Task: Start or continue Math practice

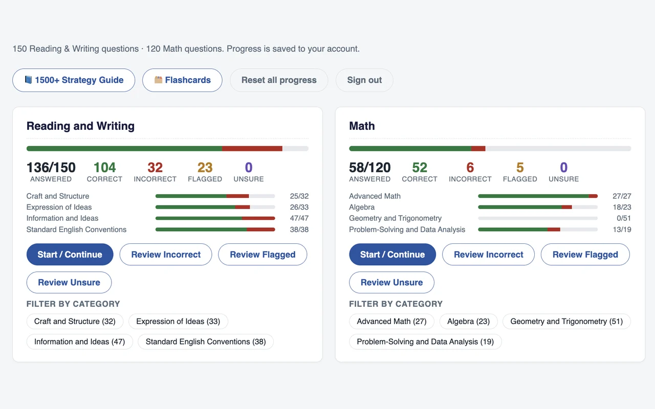Action: tap(392, 255)
